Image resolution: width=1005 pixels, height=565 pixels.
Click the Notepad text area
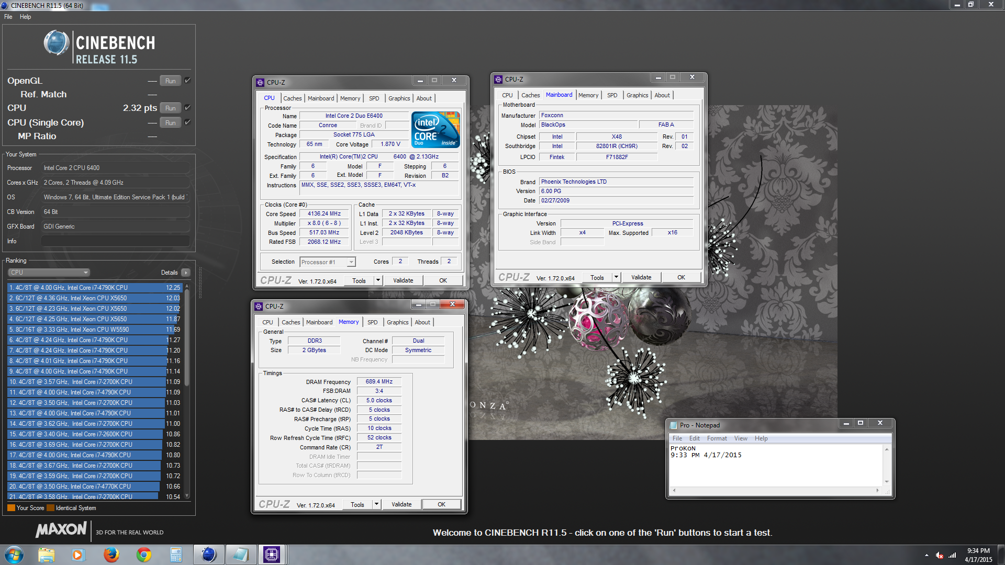[x=776, y=466]
